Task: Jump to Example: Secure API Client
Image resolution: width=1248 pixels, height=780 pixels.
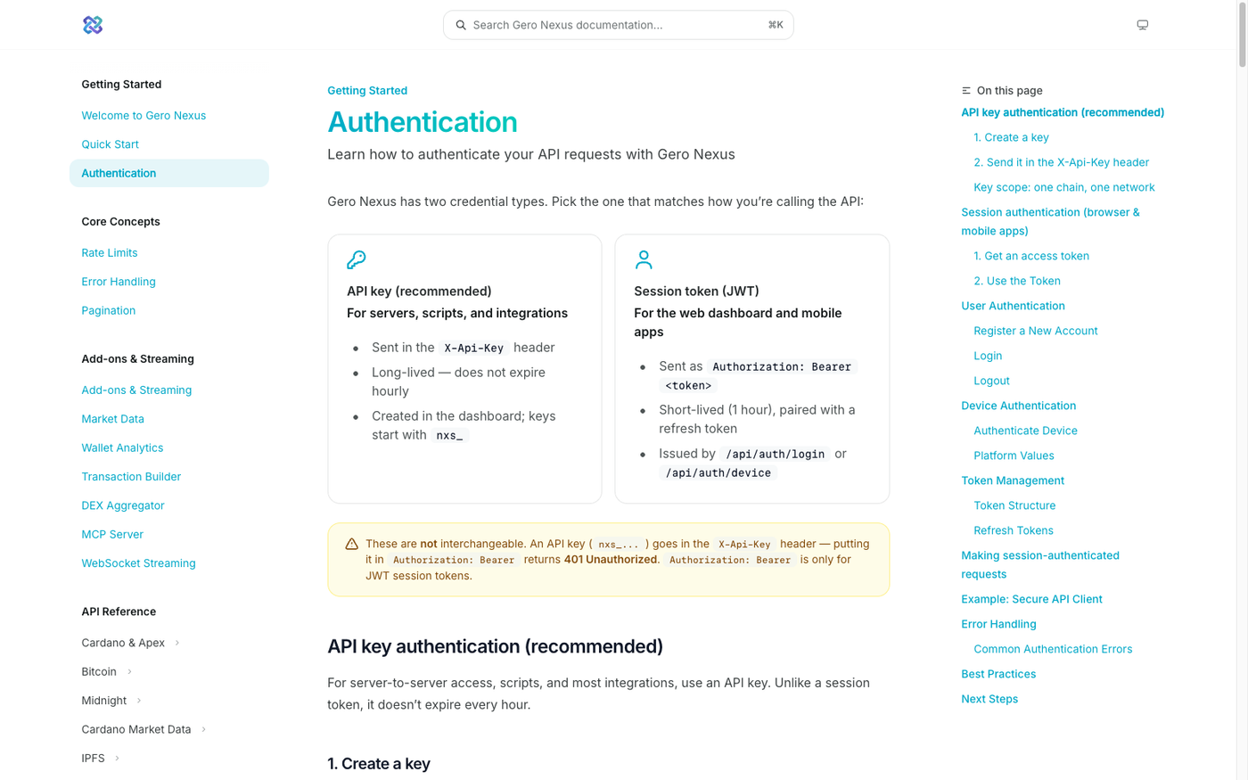Action: click(x=1031, y=599)
